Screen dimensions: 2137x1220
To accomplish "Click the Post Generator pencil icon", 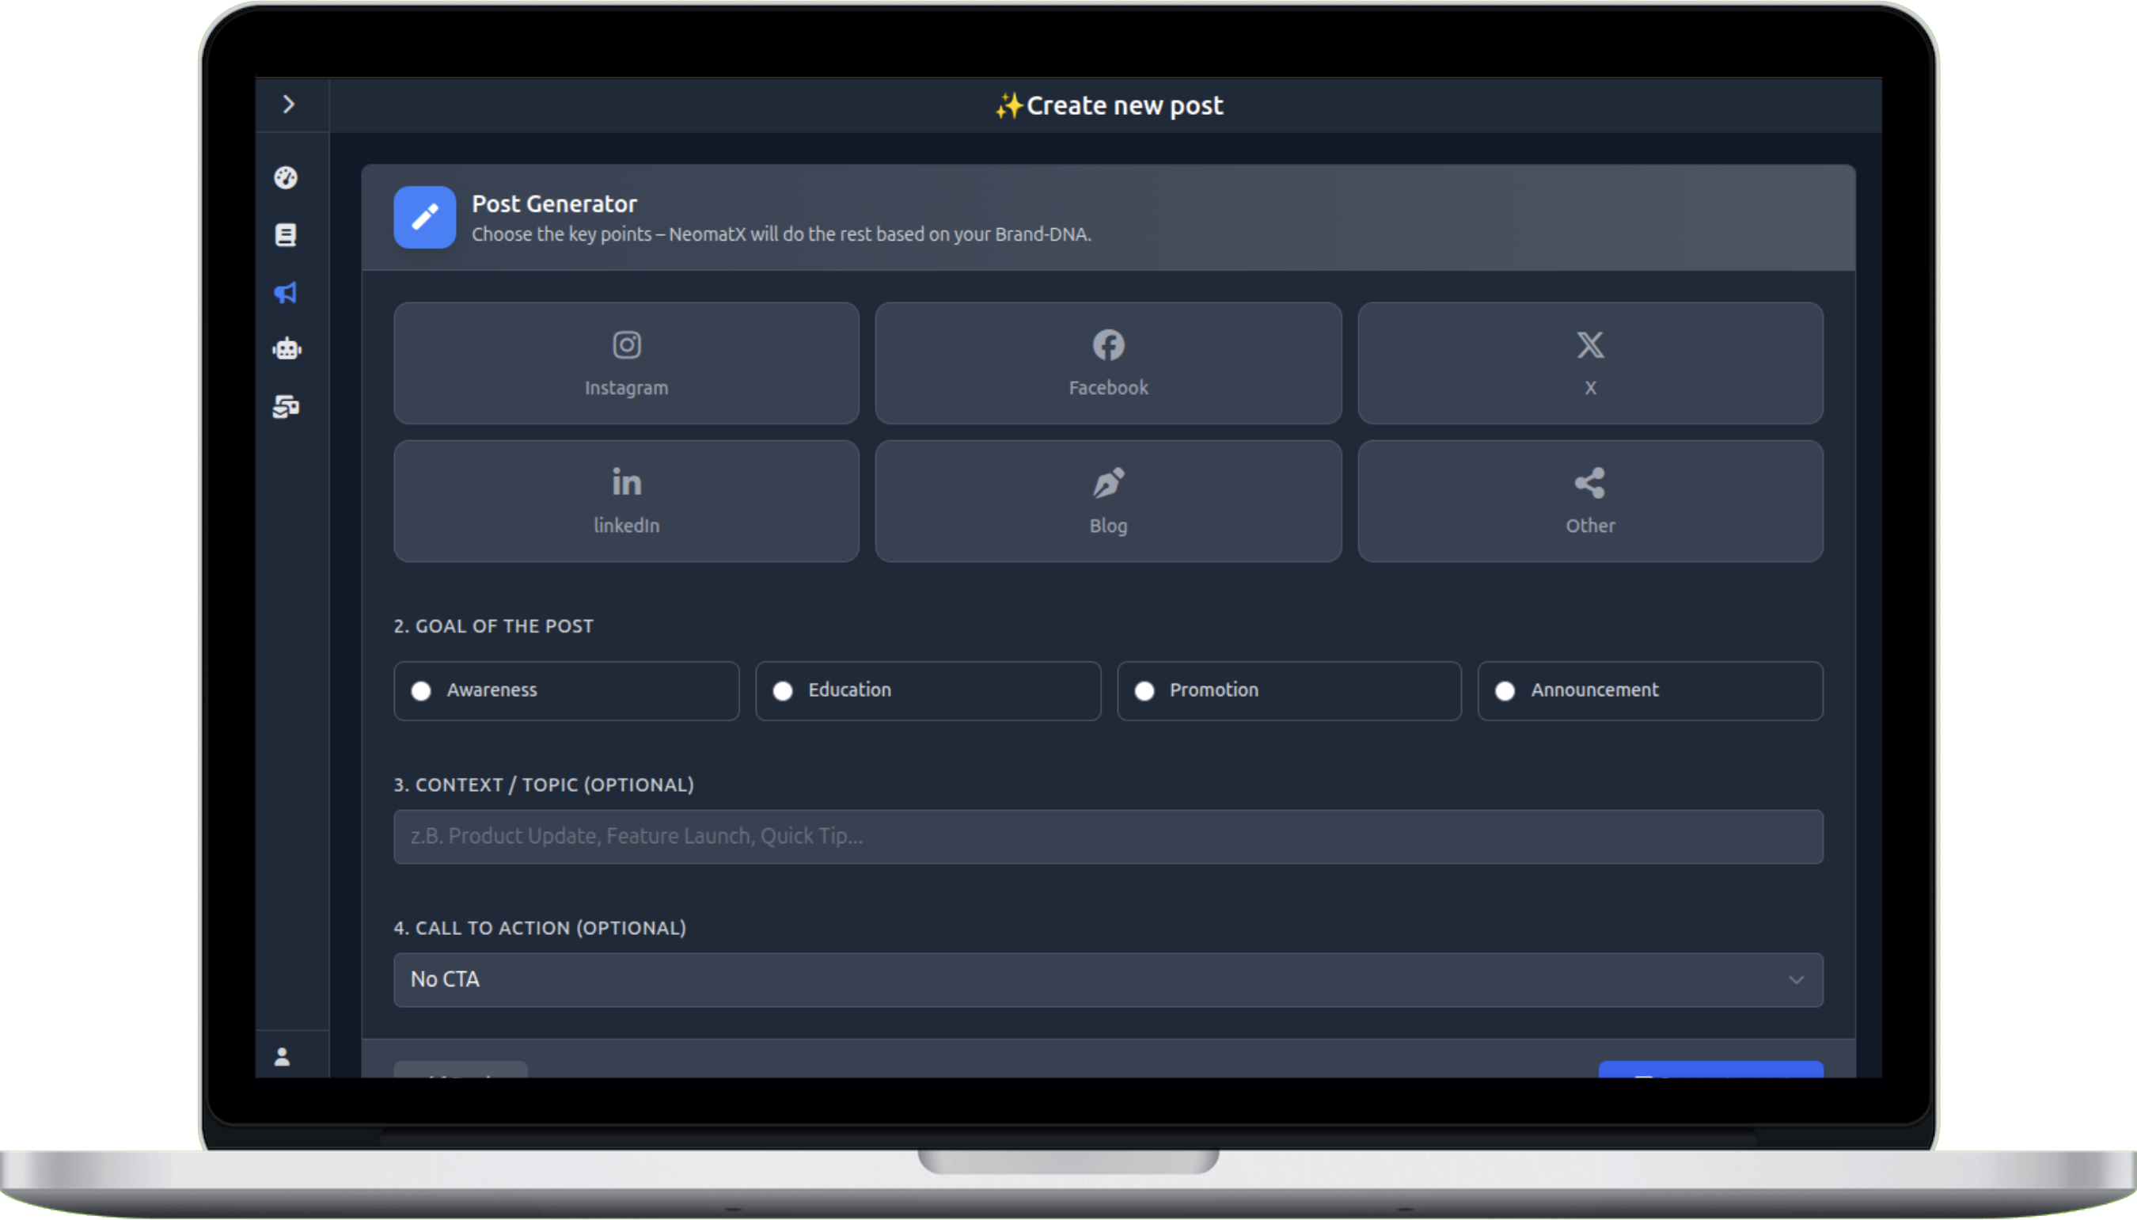I will point(424,217).
